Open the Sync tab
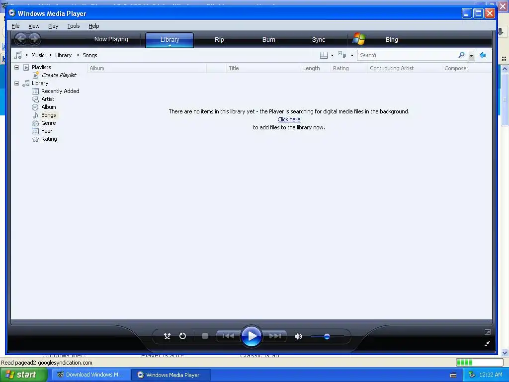 [x=319, y=40]
